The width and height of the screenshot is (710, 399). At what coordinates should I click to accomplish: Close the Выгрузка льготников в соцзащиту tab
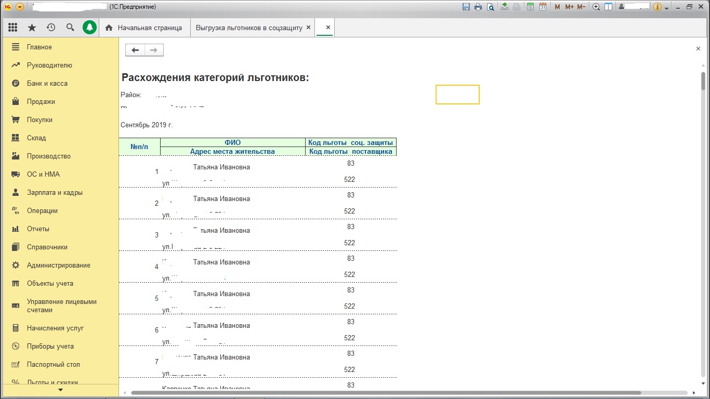(309, 28)
